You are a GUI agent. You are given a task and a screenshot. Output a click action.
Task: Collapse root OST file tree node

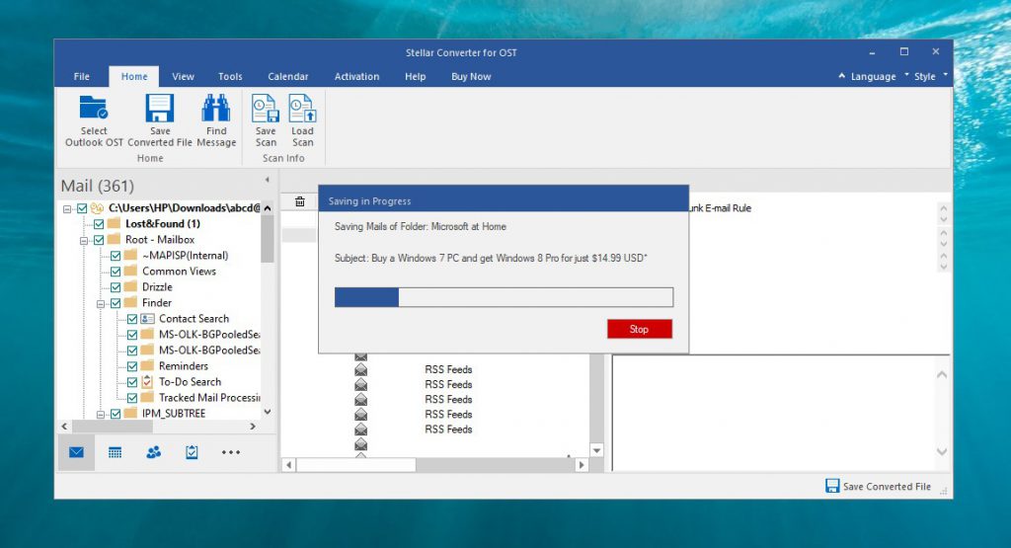pyautogui.click(x=67, y=209)
